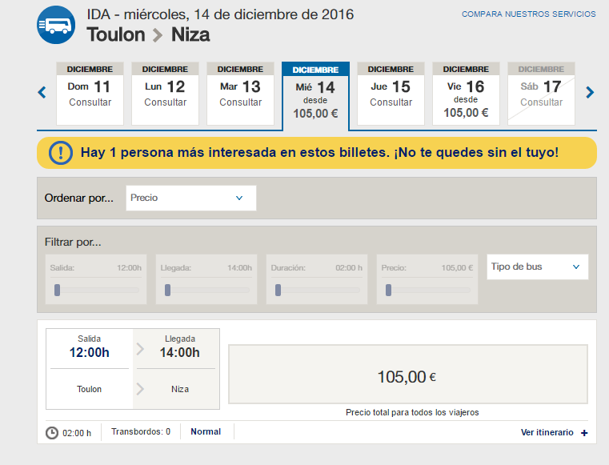609x465 pixels.
Task: Click the Salida time slider handle
Action: click(x=58, y=291)
